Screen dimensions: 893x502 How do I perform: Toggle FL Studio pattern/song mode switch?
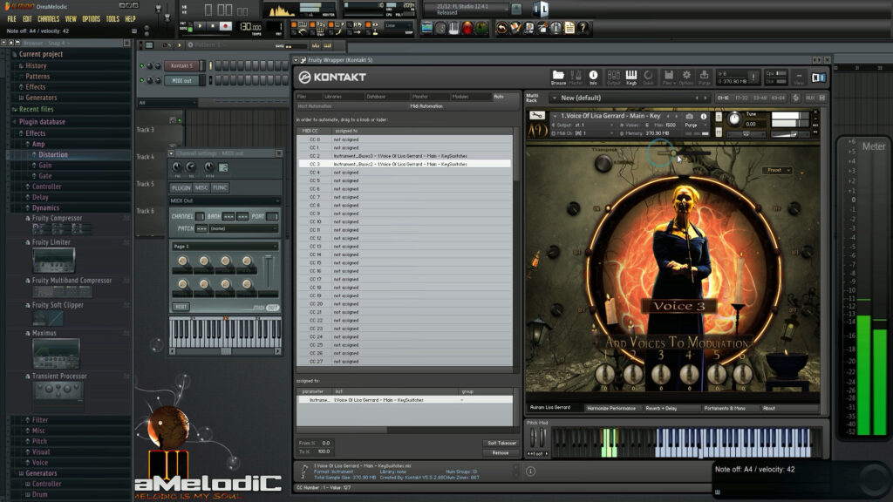tap(190, 26)
